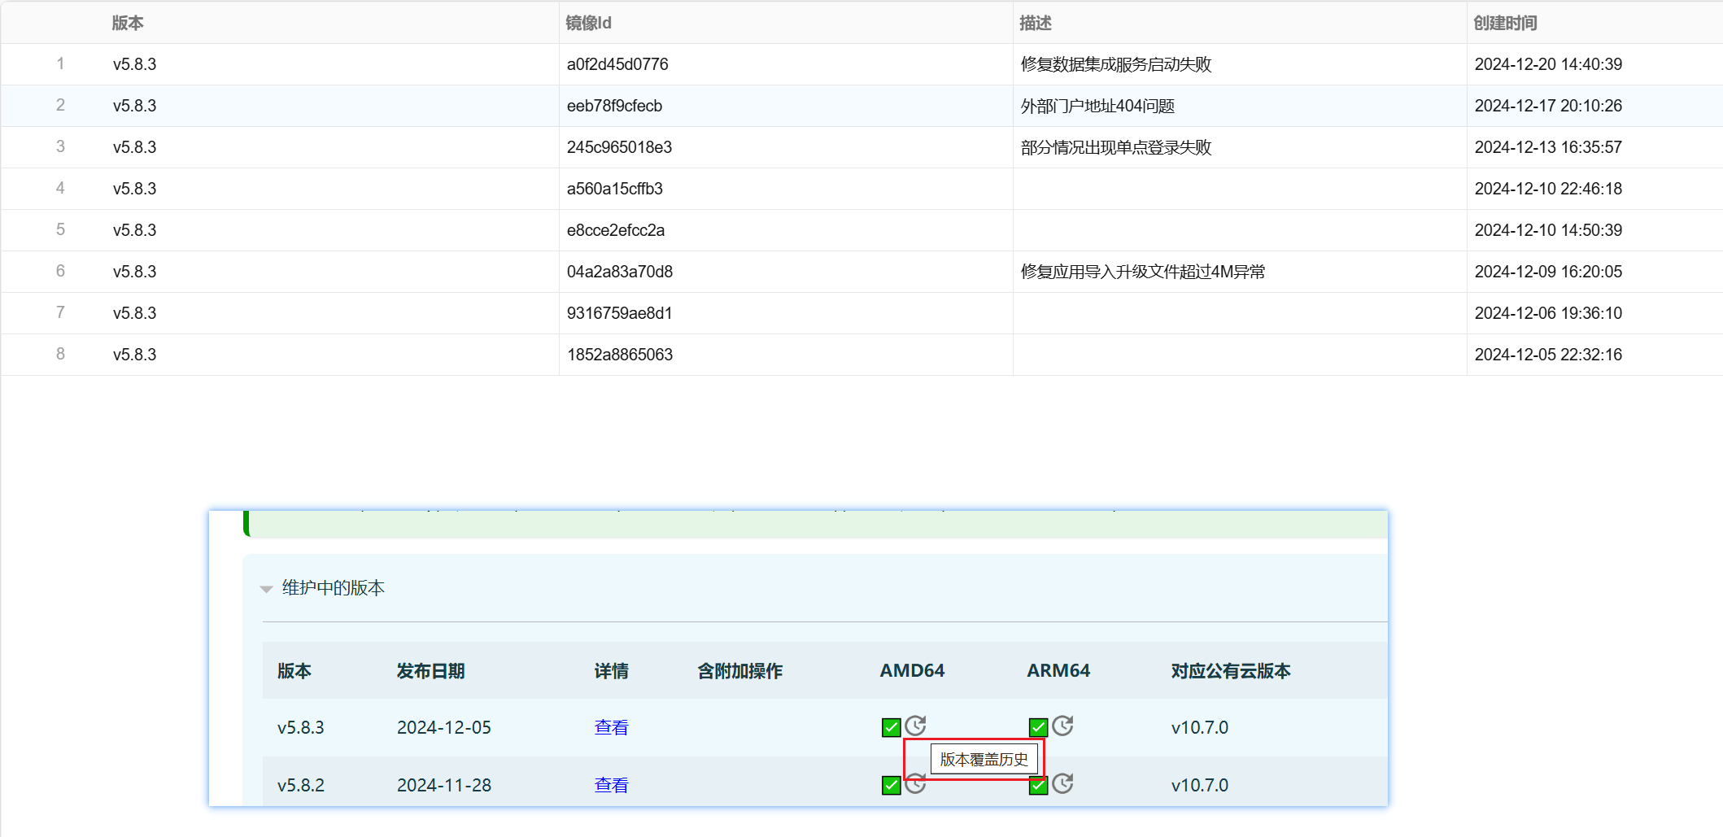1723x837 pixels.
Task: Click the 描述 column header in top table
Action: 1035,23
